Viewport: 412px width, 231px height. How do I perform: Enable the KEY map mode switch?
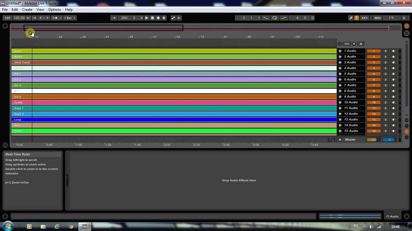(x=365, y=18)
